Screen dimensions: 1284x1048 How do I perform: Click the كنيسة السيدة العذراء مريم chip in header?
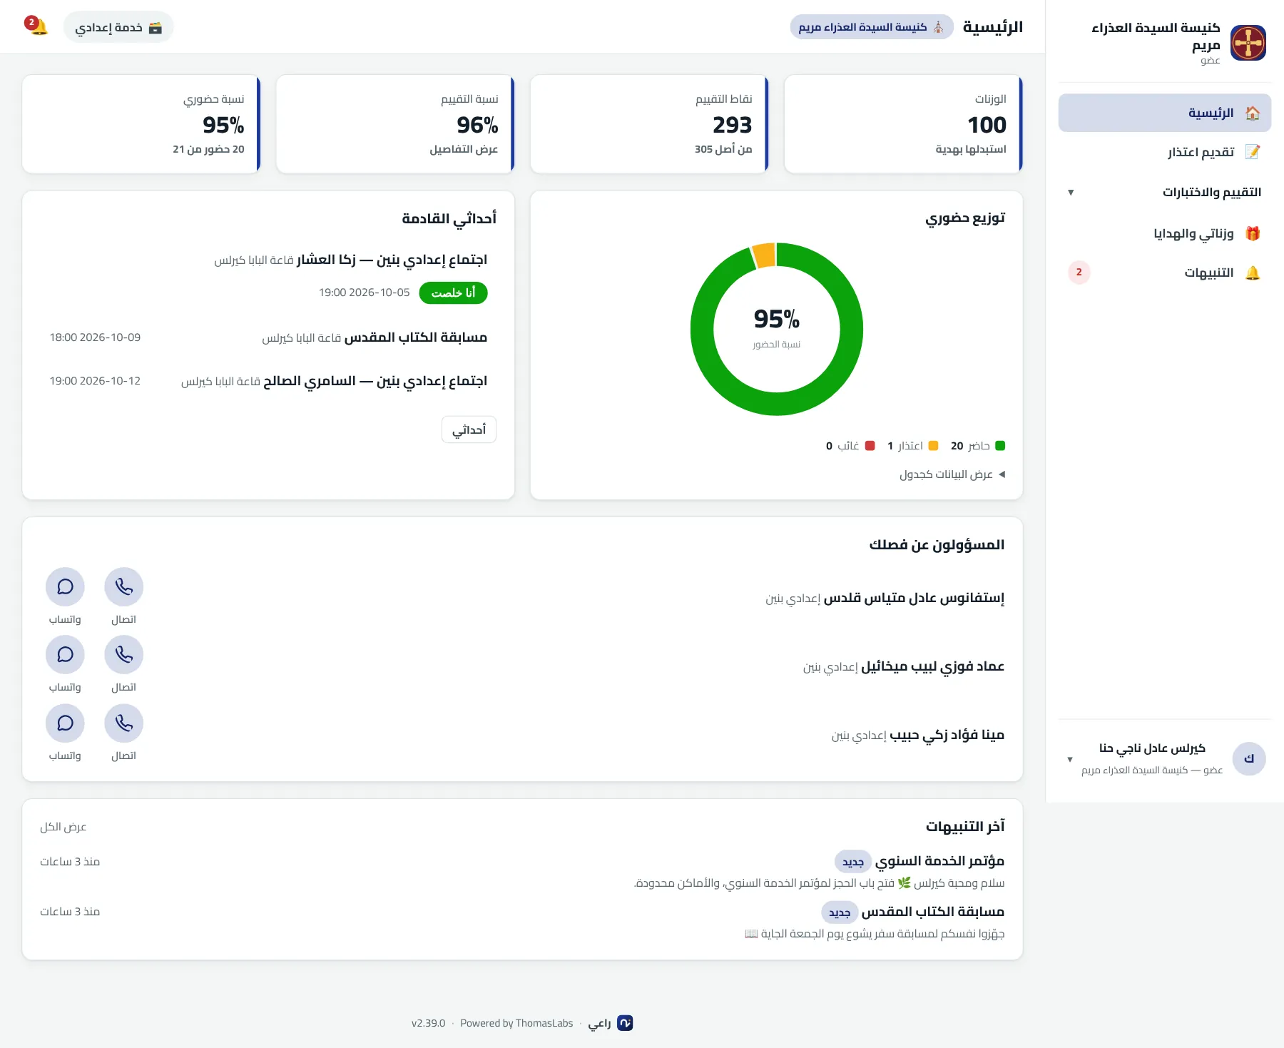point(872,27)
